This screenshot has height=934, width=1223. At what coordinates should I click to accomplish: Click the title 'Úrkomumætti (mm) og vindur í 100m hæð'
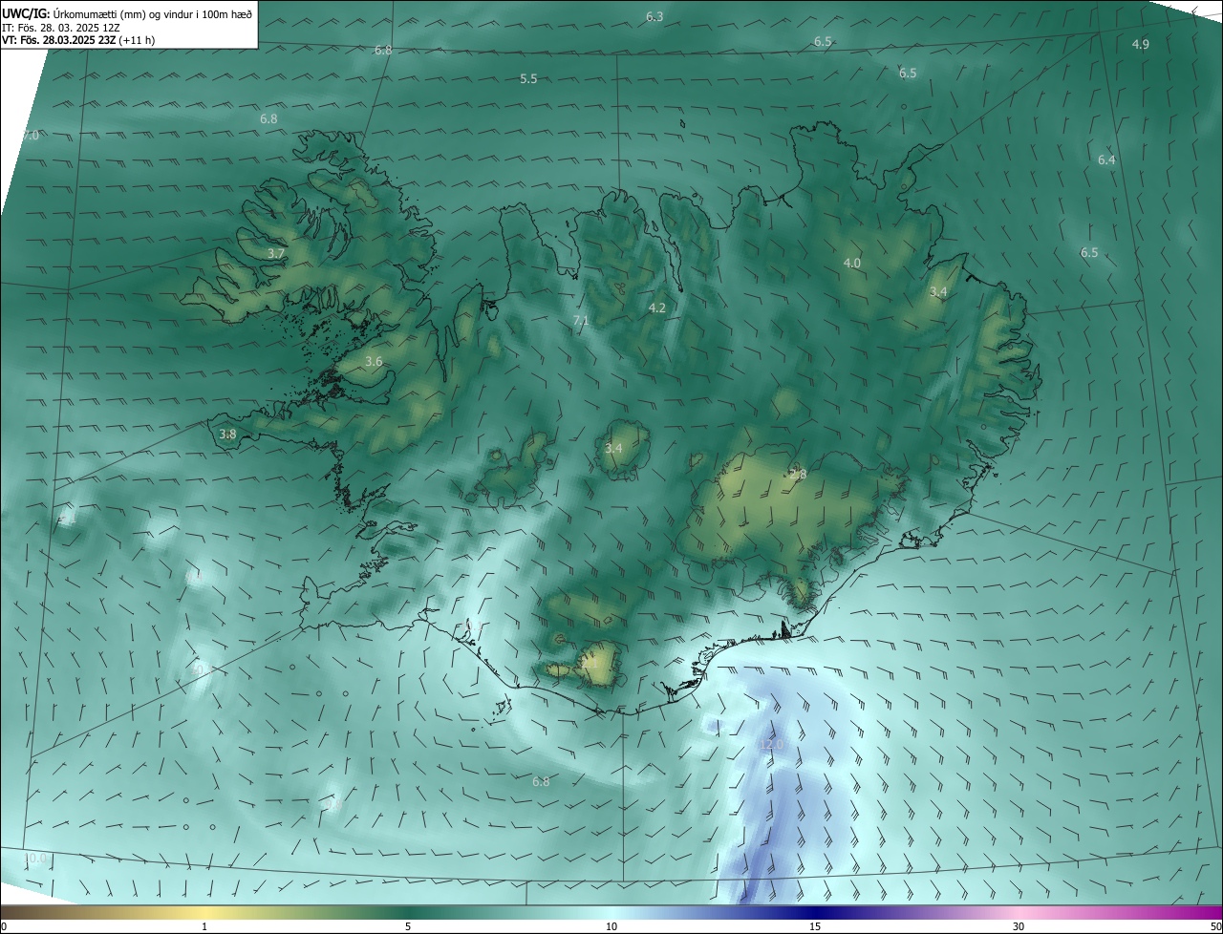[153, 14]
